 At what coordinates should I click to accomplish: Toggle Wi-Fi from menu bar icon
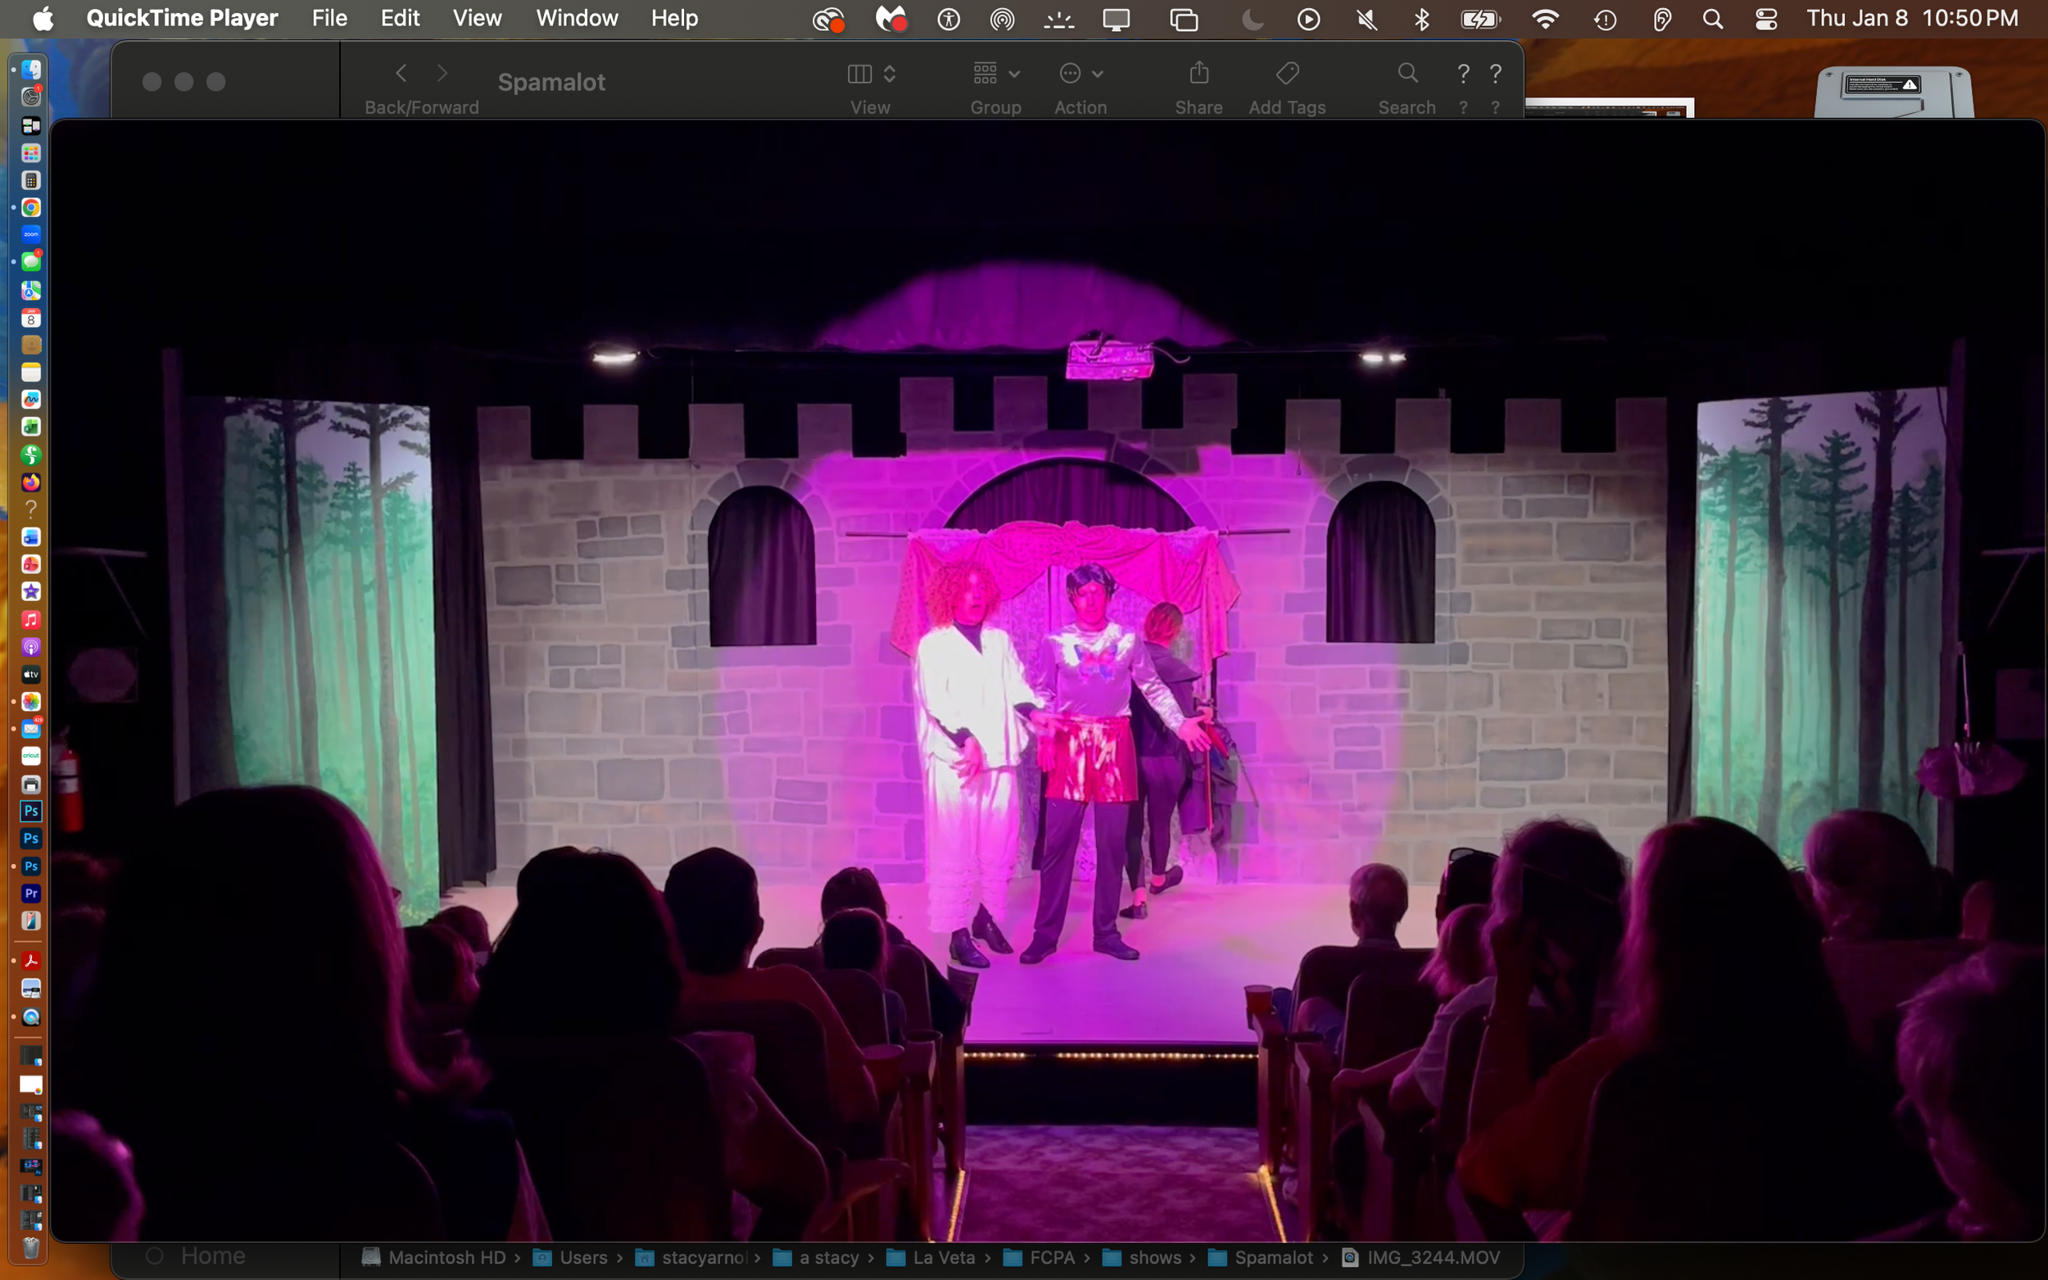coord(1545,19)
